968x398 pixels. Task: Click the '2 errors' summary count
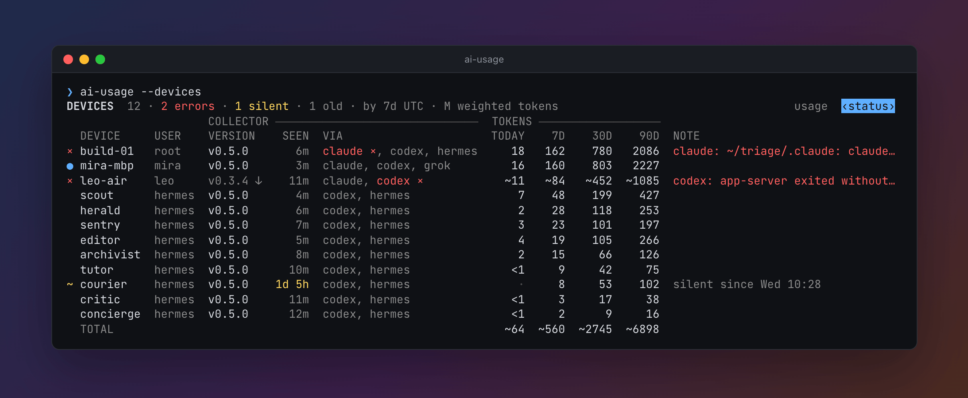[188, 106]
